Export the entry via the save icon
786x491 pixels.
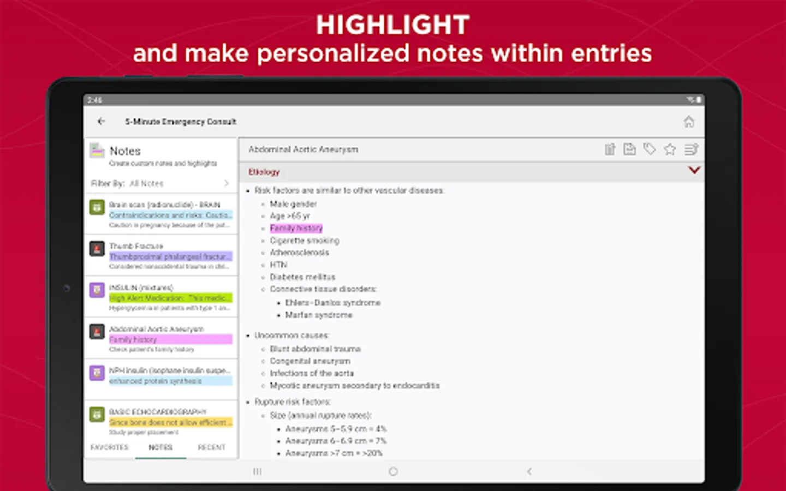pyautogui.click(x=629, y=149)
